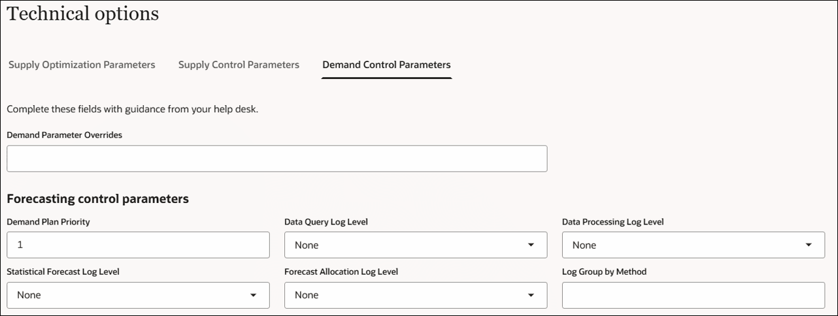
Task: Click the Forecast Allocation Log Level arrow icon
Action: 531,296
